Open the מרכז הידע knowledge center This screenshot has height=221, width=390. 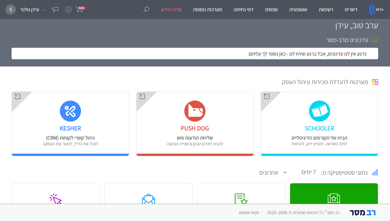click(x=171, y=9)
